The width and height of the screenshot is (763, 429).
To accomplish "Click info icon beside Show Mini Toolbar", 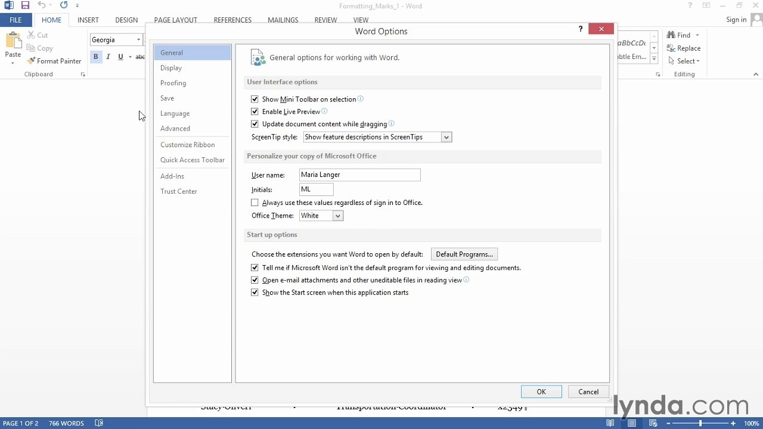I will coord(361,99).
